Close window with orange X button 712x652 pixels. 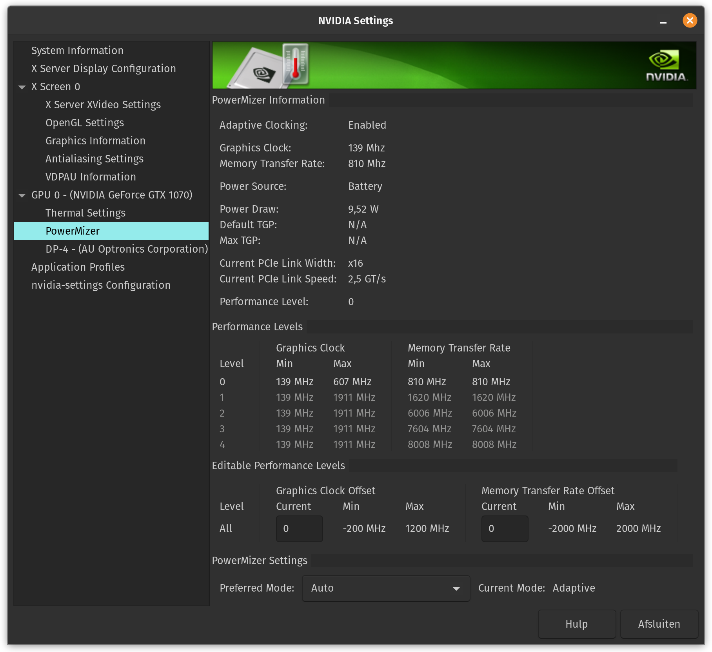tap(690, 20)
